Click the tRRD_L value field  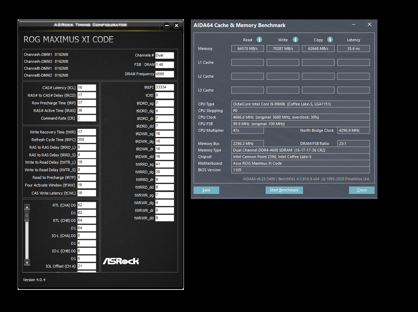(x=87, y=147)
